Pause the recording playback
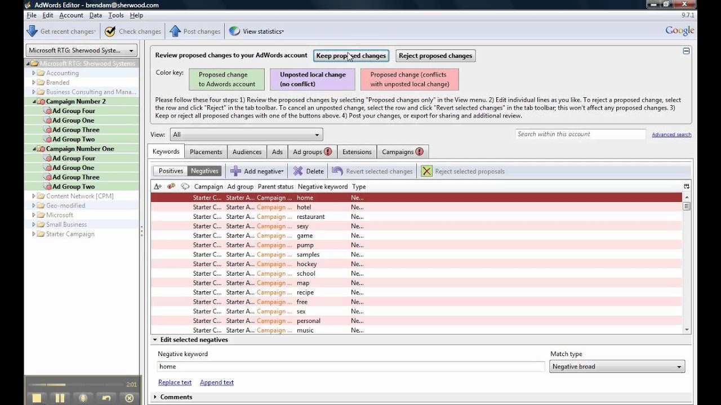This screenshot has width=721, height=405. (60, 398)
